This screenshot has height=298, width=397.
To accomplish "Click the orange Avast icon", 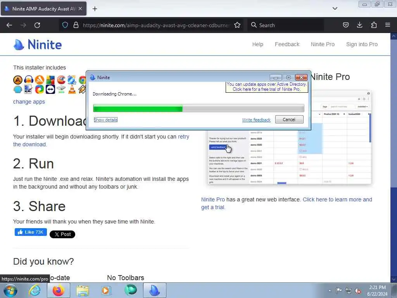I will click(40, 80).
